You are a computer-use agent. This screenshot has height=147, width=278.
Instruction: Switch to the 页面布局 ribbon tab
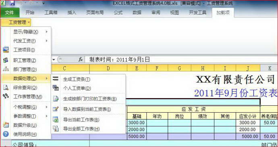95,13
